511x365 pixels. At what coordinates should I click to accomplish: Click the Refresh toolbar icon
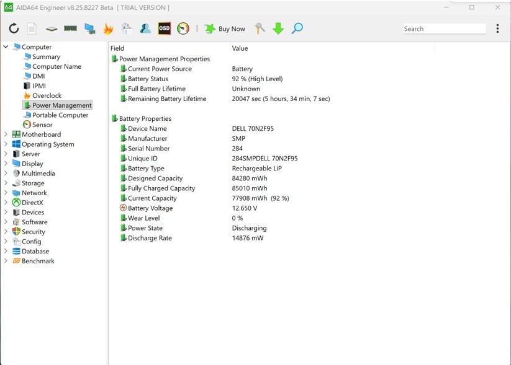tap(14, 29)
